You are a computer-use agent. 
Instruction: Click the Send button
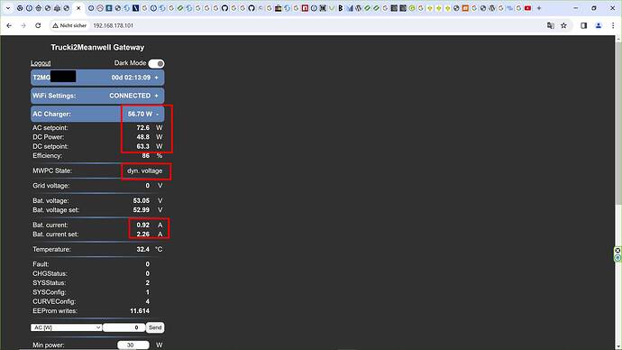tap(155, 327)
